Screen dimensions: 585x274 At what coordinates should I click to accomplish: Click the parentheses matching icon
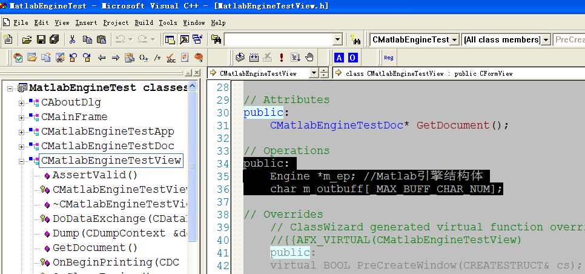(144, 58)
